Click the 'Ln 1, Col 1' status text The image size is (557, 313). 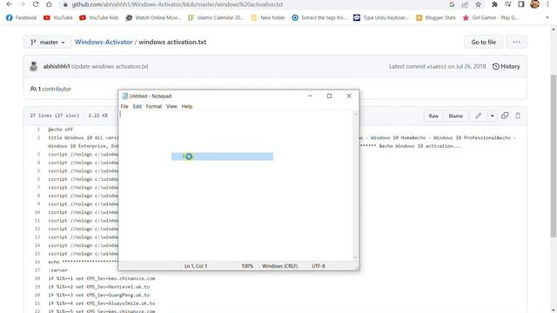tap(195, 266)
